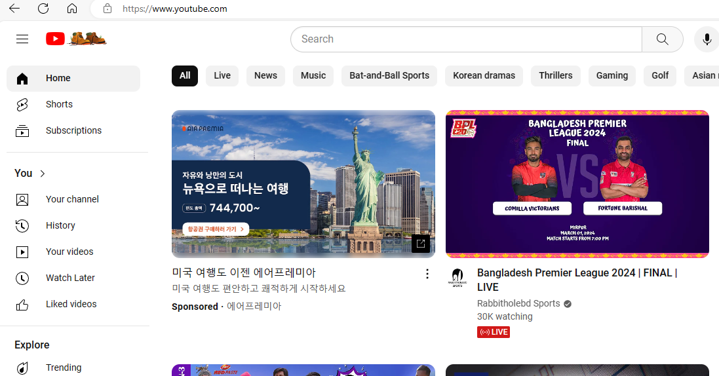Select the Bat-and-Ball Sports chip
The image size is (719, 376).
click(389, 76)
